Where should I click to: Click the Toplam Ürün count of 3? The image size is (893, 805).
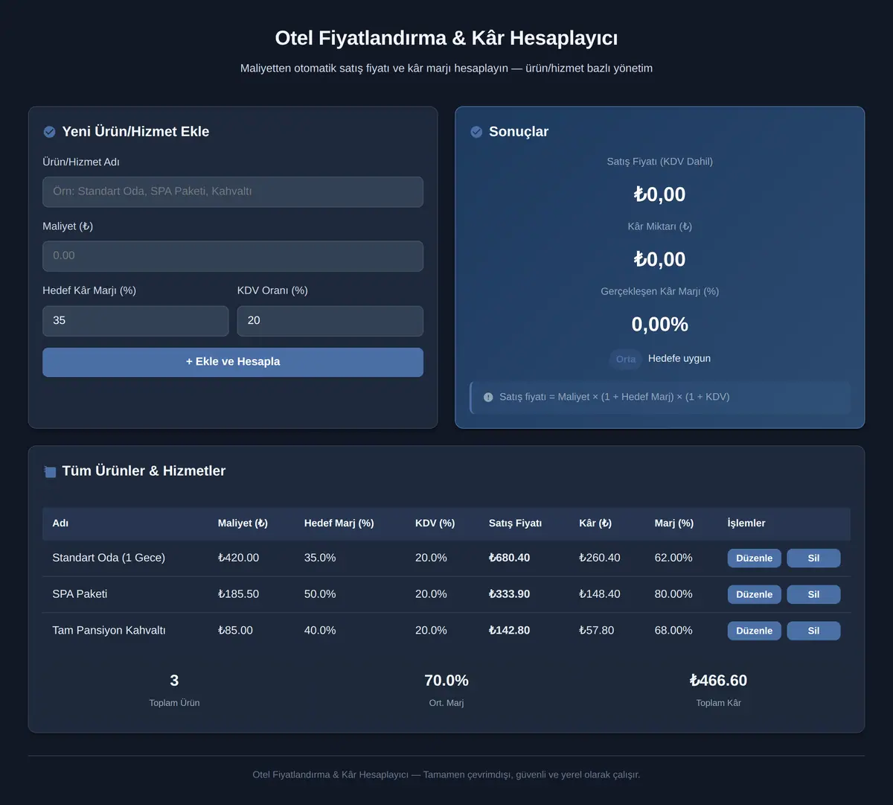(174, 681)
